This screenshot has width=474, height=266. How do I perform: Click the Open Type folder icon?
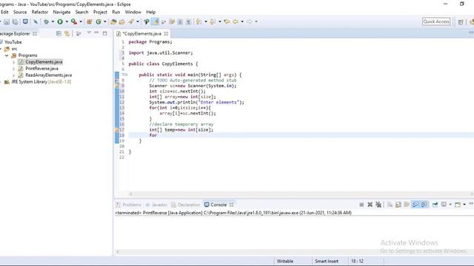[113, 21]
